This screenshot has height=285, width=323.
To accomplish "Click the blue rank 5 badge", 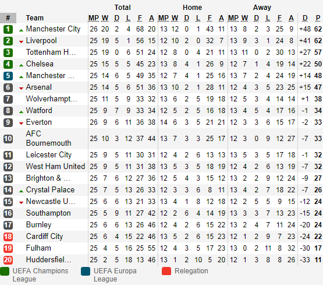I will click(8, 76).
